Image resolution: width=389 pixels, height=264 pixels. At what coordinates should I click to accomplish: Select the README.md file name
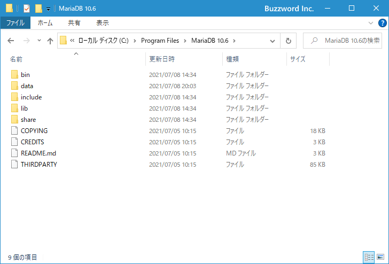[38, 153]
